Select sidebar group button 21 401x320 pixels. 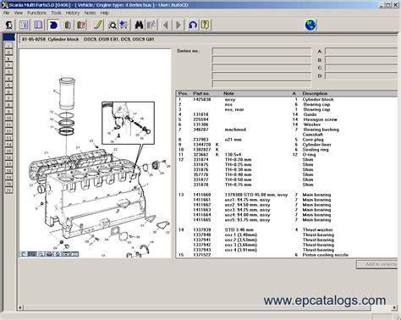8,190
